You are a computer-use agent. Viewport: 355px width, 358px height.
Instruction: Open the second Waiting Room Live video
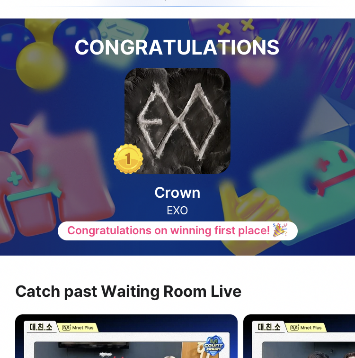[299, 336]
